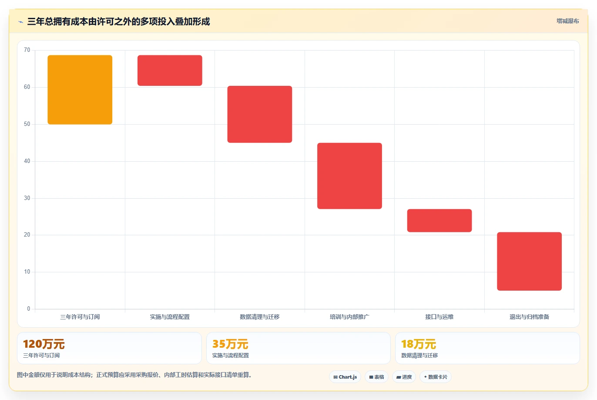Click the footnote starting 图中金额仅用于说明成本结构
This screenshot has height=400, width=597.
point(134,375)
